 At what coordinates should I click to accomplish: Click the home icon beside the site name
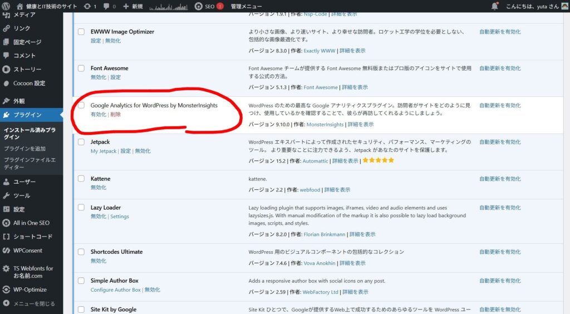click(x=21, y=6)
